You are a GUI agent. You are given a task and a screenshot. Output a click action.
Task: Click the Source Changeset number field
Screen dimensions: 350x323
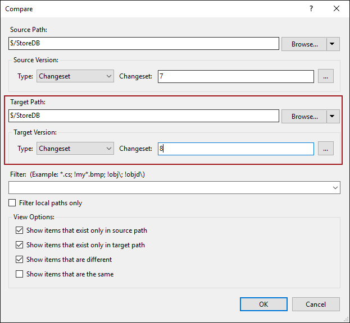click(x=235, y=76)
